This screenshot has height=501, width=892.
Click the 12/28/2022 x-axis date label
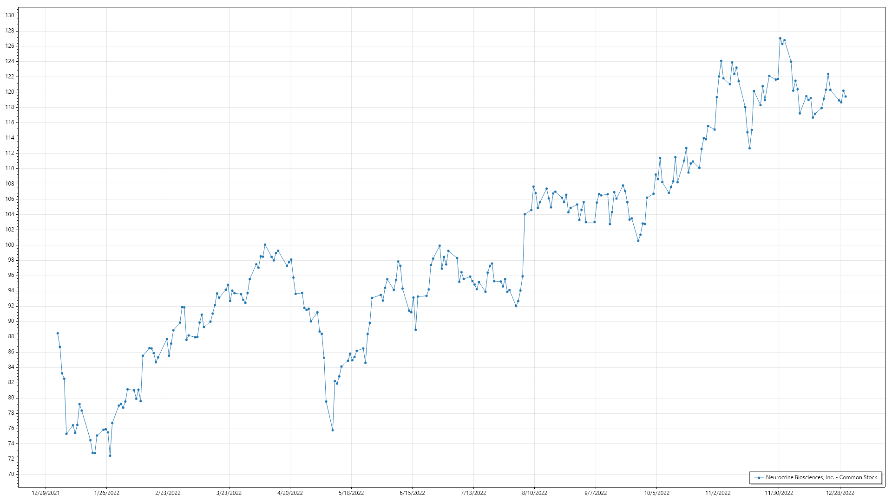[x=840, y=493]
